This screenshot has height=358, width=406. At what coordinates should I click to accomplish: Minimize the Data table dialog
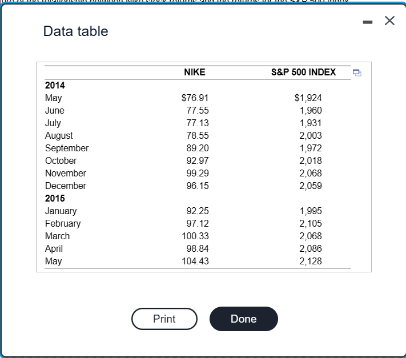tap(367, 21)
